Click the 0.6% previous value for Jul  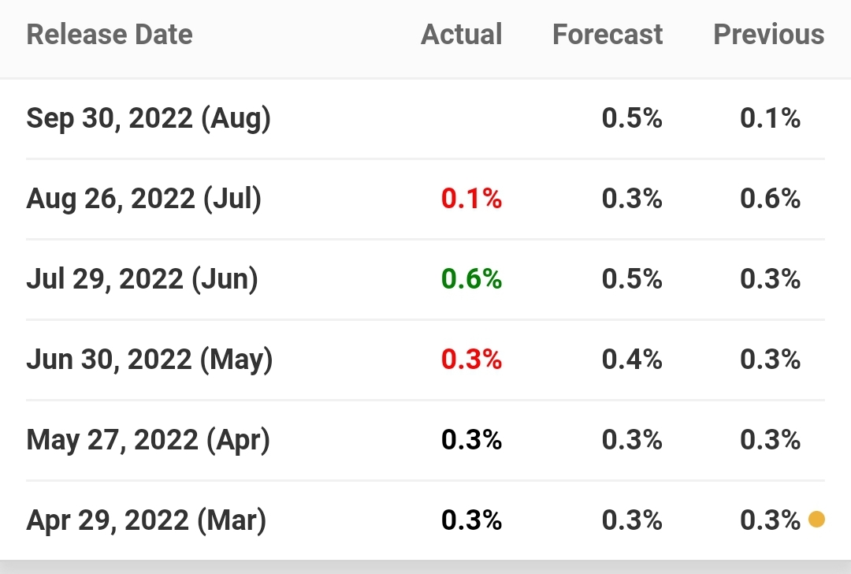pos(770,199)
